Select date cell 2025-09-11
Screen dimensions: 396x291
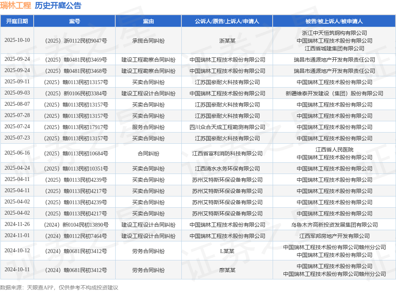17,82
